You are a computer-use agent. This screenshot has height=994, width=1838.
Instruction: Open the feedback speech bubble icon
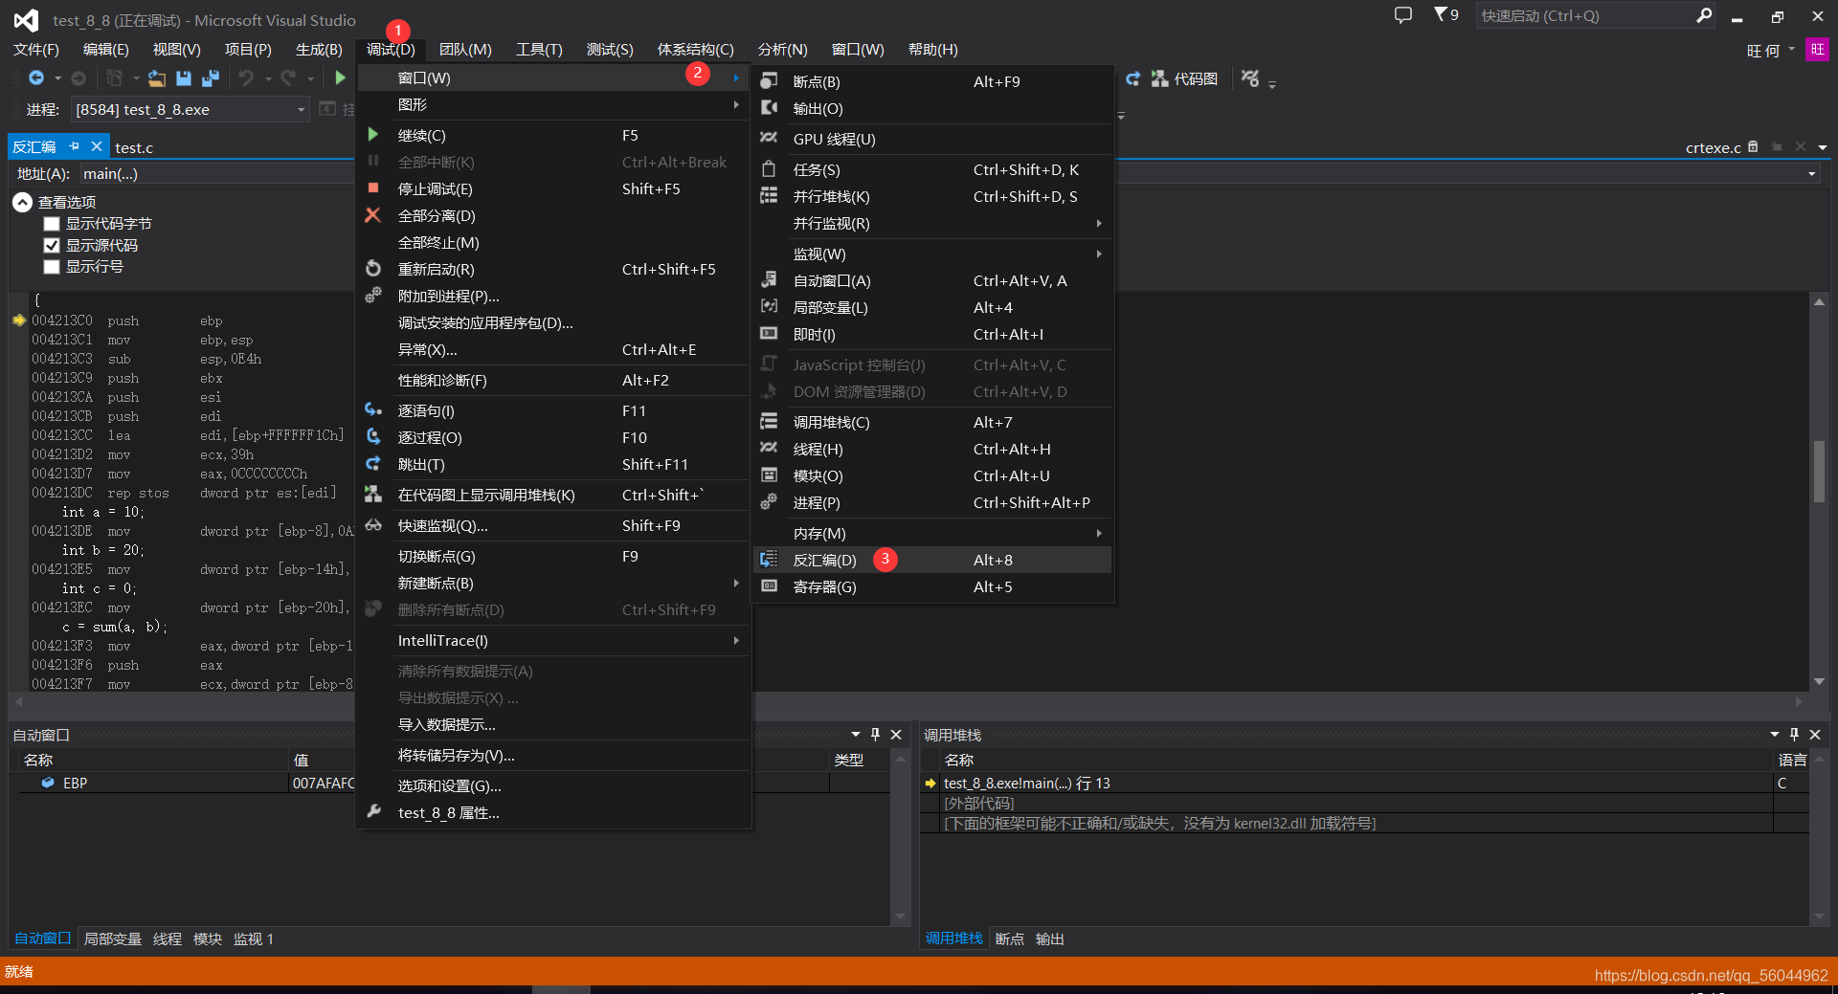coord(1403,15)
